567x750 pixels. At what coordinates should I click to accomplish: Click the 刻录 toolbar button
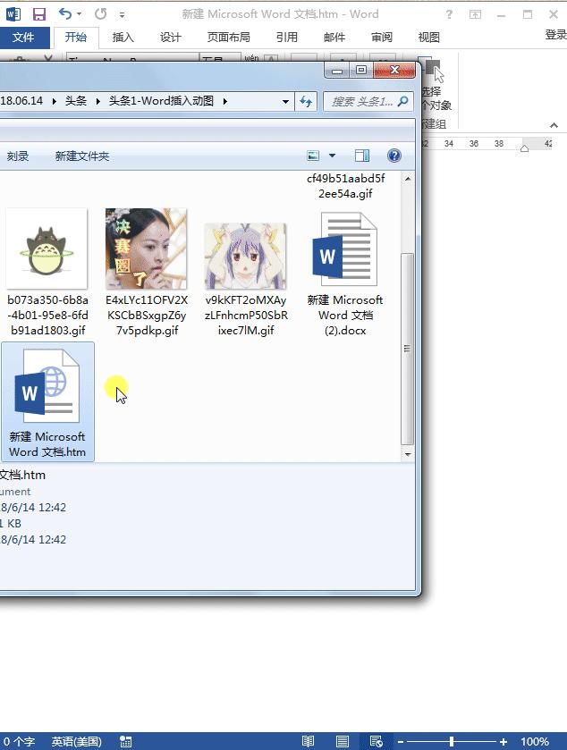click(18, 156)
